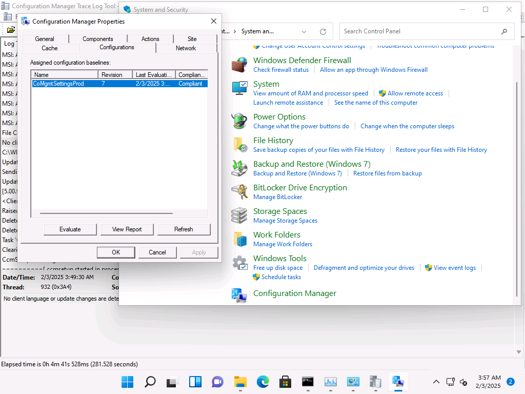
Task: Switch to the General tab
Action: click(x=45, y=39)
